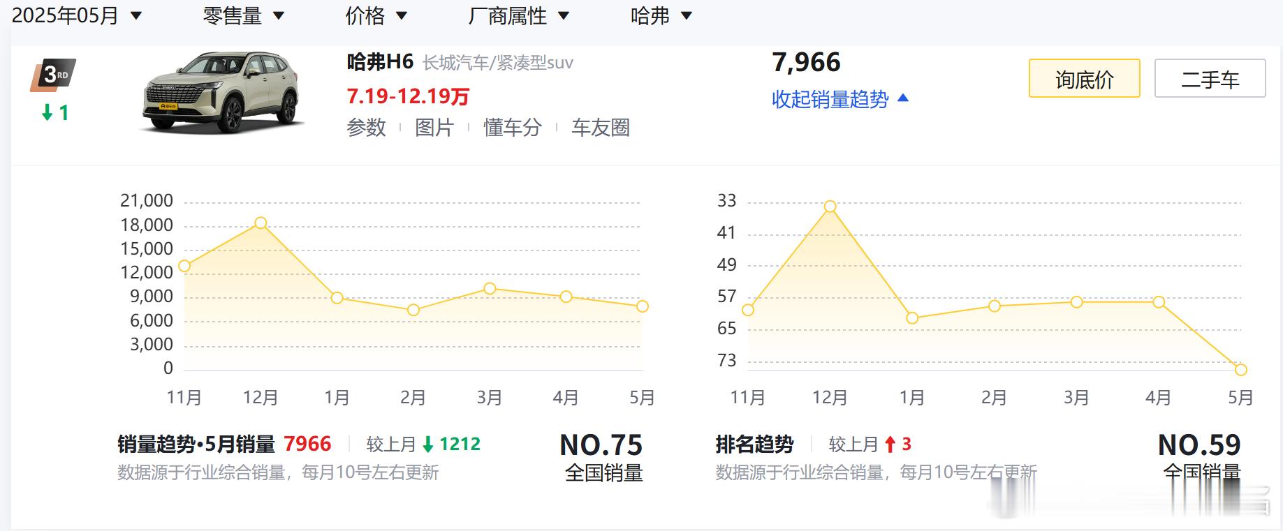Collapse the 收起销量趋势 sales trend section
Screen dimensions: 1283x531
[840, 99]
